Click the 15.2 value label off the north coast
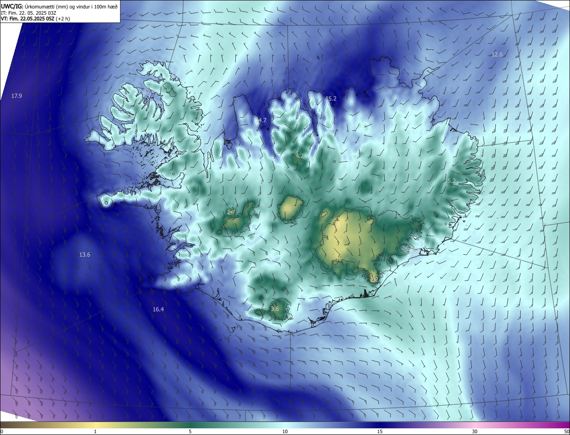Screen dimensions: 570x435 click(x=331, y=98)
